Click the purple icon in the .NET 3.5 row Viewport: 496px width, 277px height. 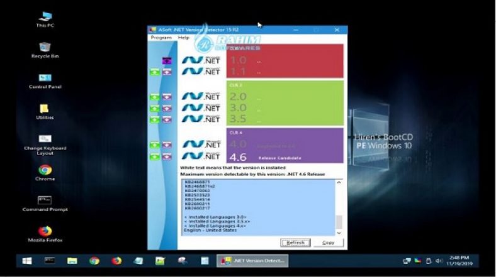(167, 119)
